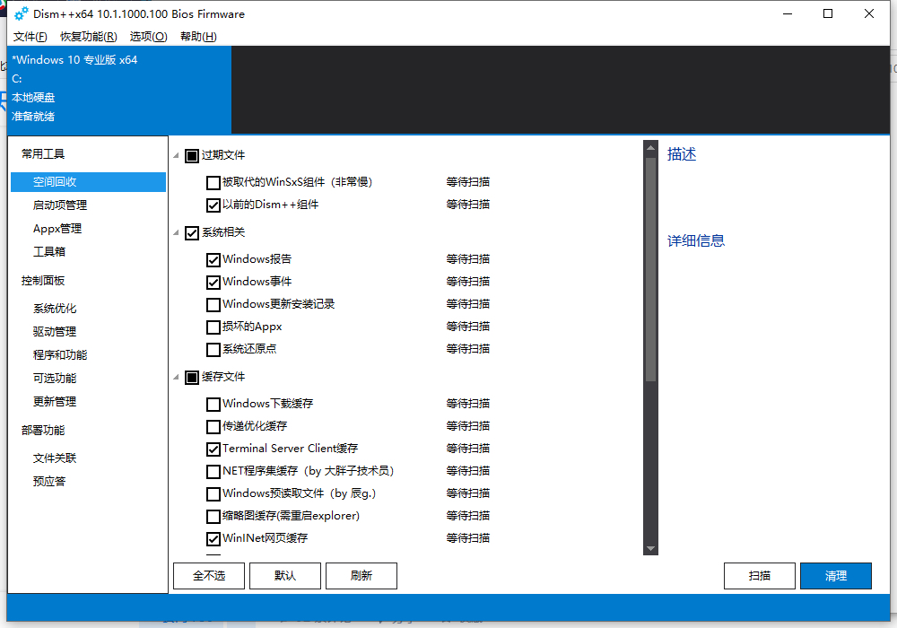Image resolution: width=897 pixels, height=628 pixels.
Task: Collapse the 缓存文件 group
Action: (x=175, y=377)
